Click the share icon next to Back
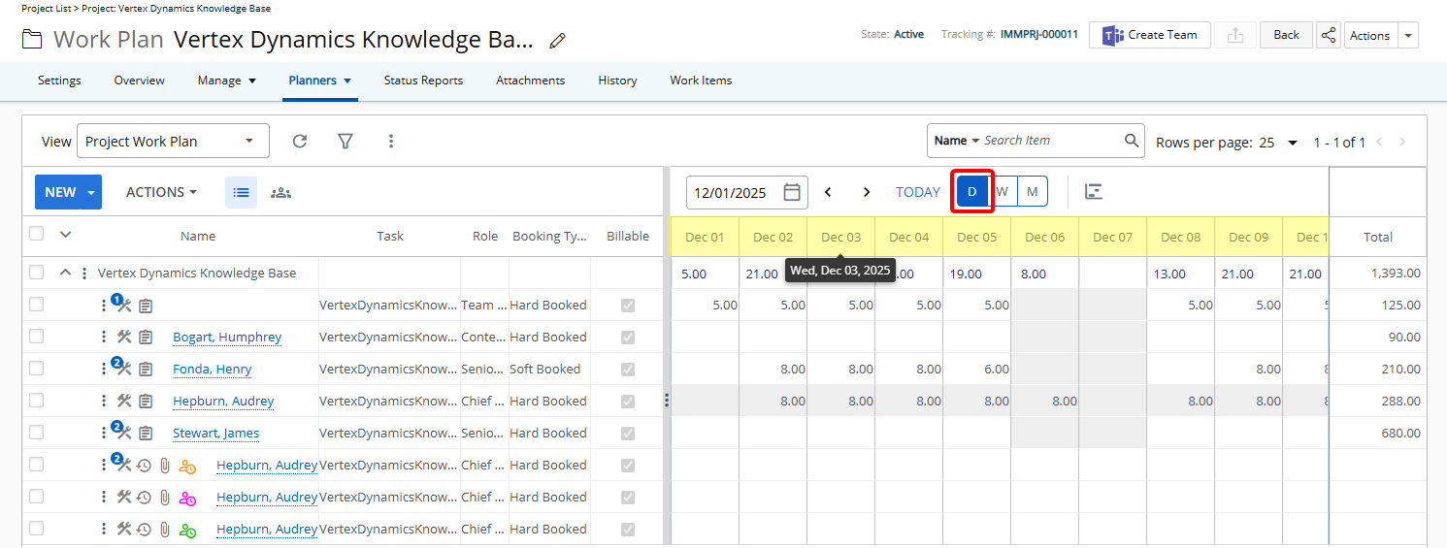Screen dimensions: 1447x548 tap(1329, 35)
